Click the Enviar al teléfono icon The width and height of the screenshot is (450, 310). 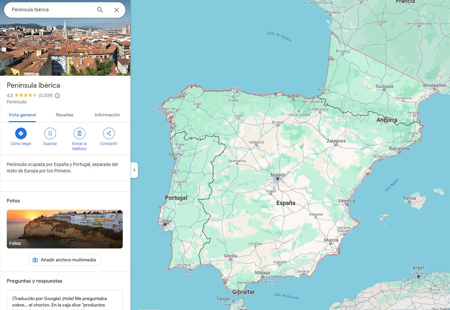pyautogui.click(x=79, y=133)
